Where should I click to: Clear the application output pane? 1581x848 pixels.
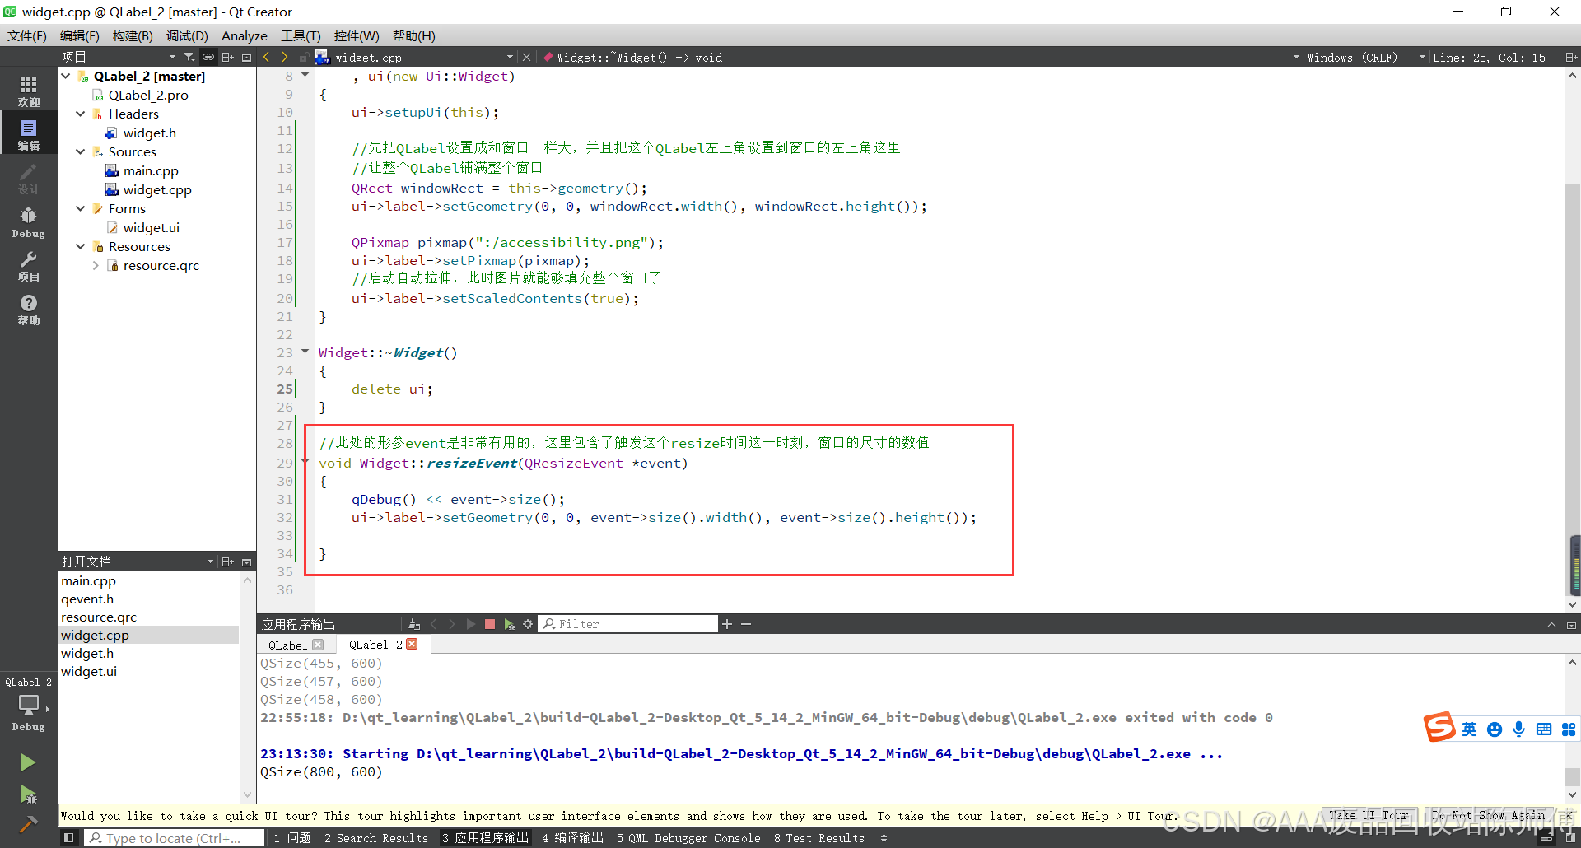point(414,624)
